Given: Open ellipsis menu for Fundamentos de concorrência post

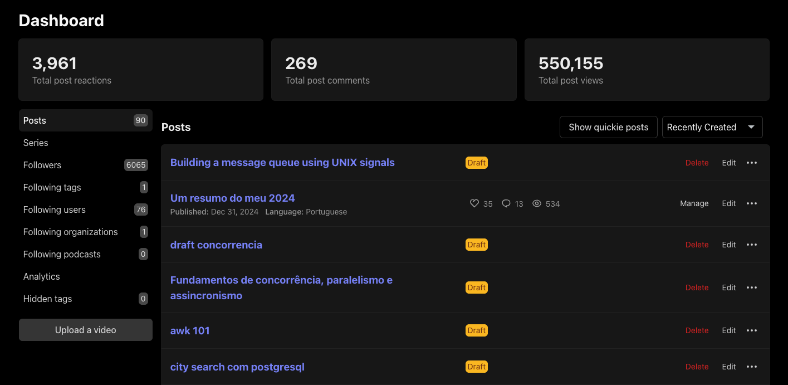Looking at the screenshot, I should click(x=751, y=287).
